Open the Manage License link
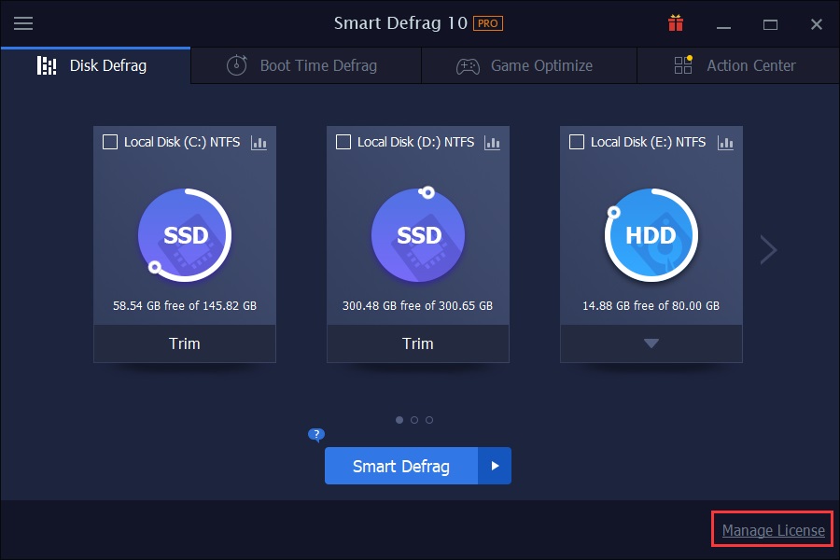Viewport: 840px width, 560px height. click(x=773, y=530)
